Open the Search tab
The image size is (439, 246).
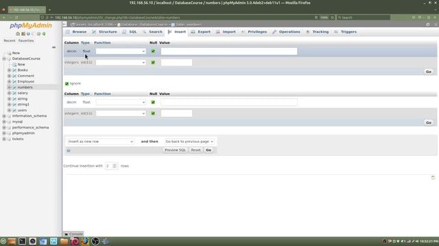click(x=152, y=32)
